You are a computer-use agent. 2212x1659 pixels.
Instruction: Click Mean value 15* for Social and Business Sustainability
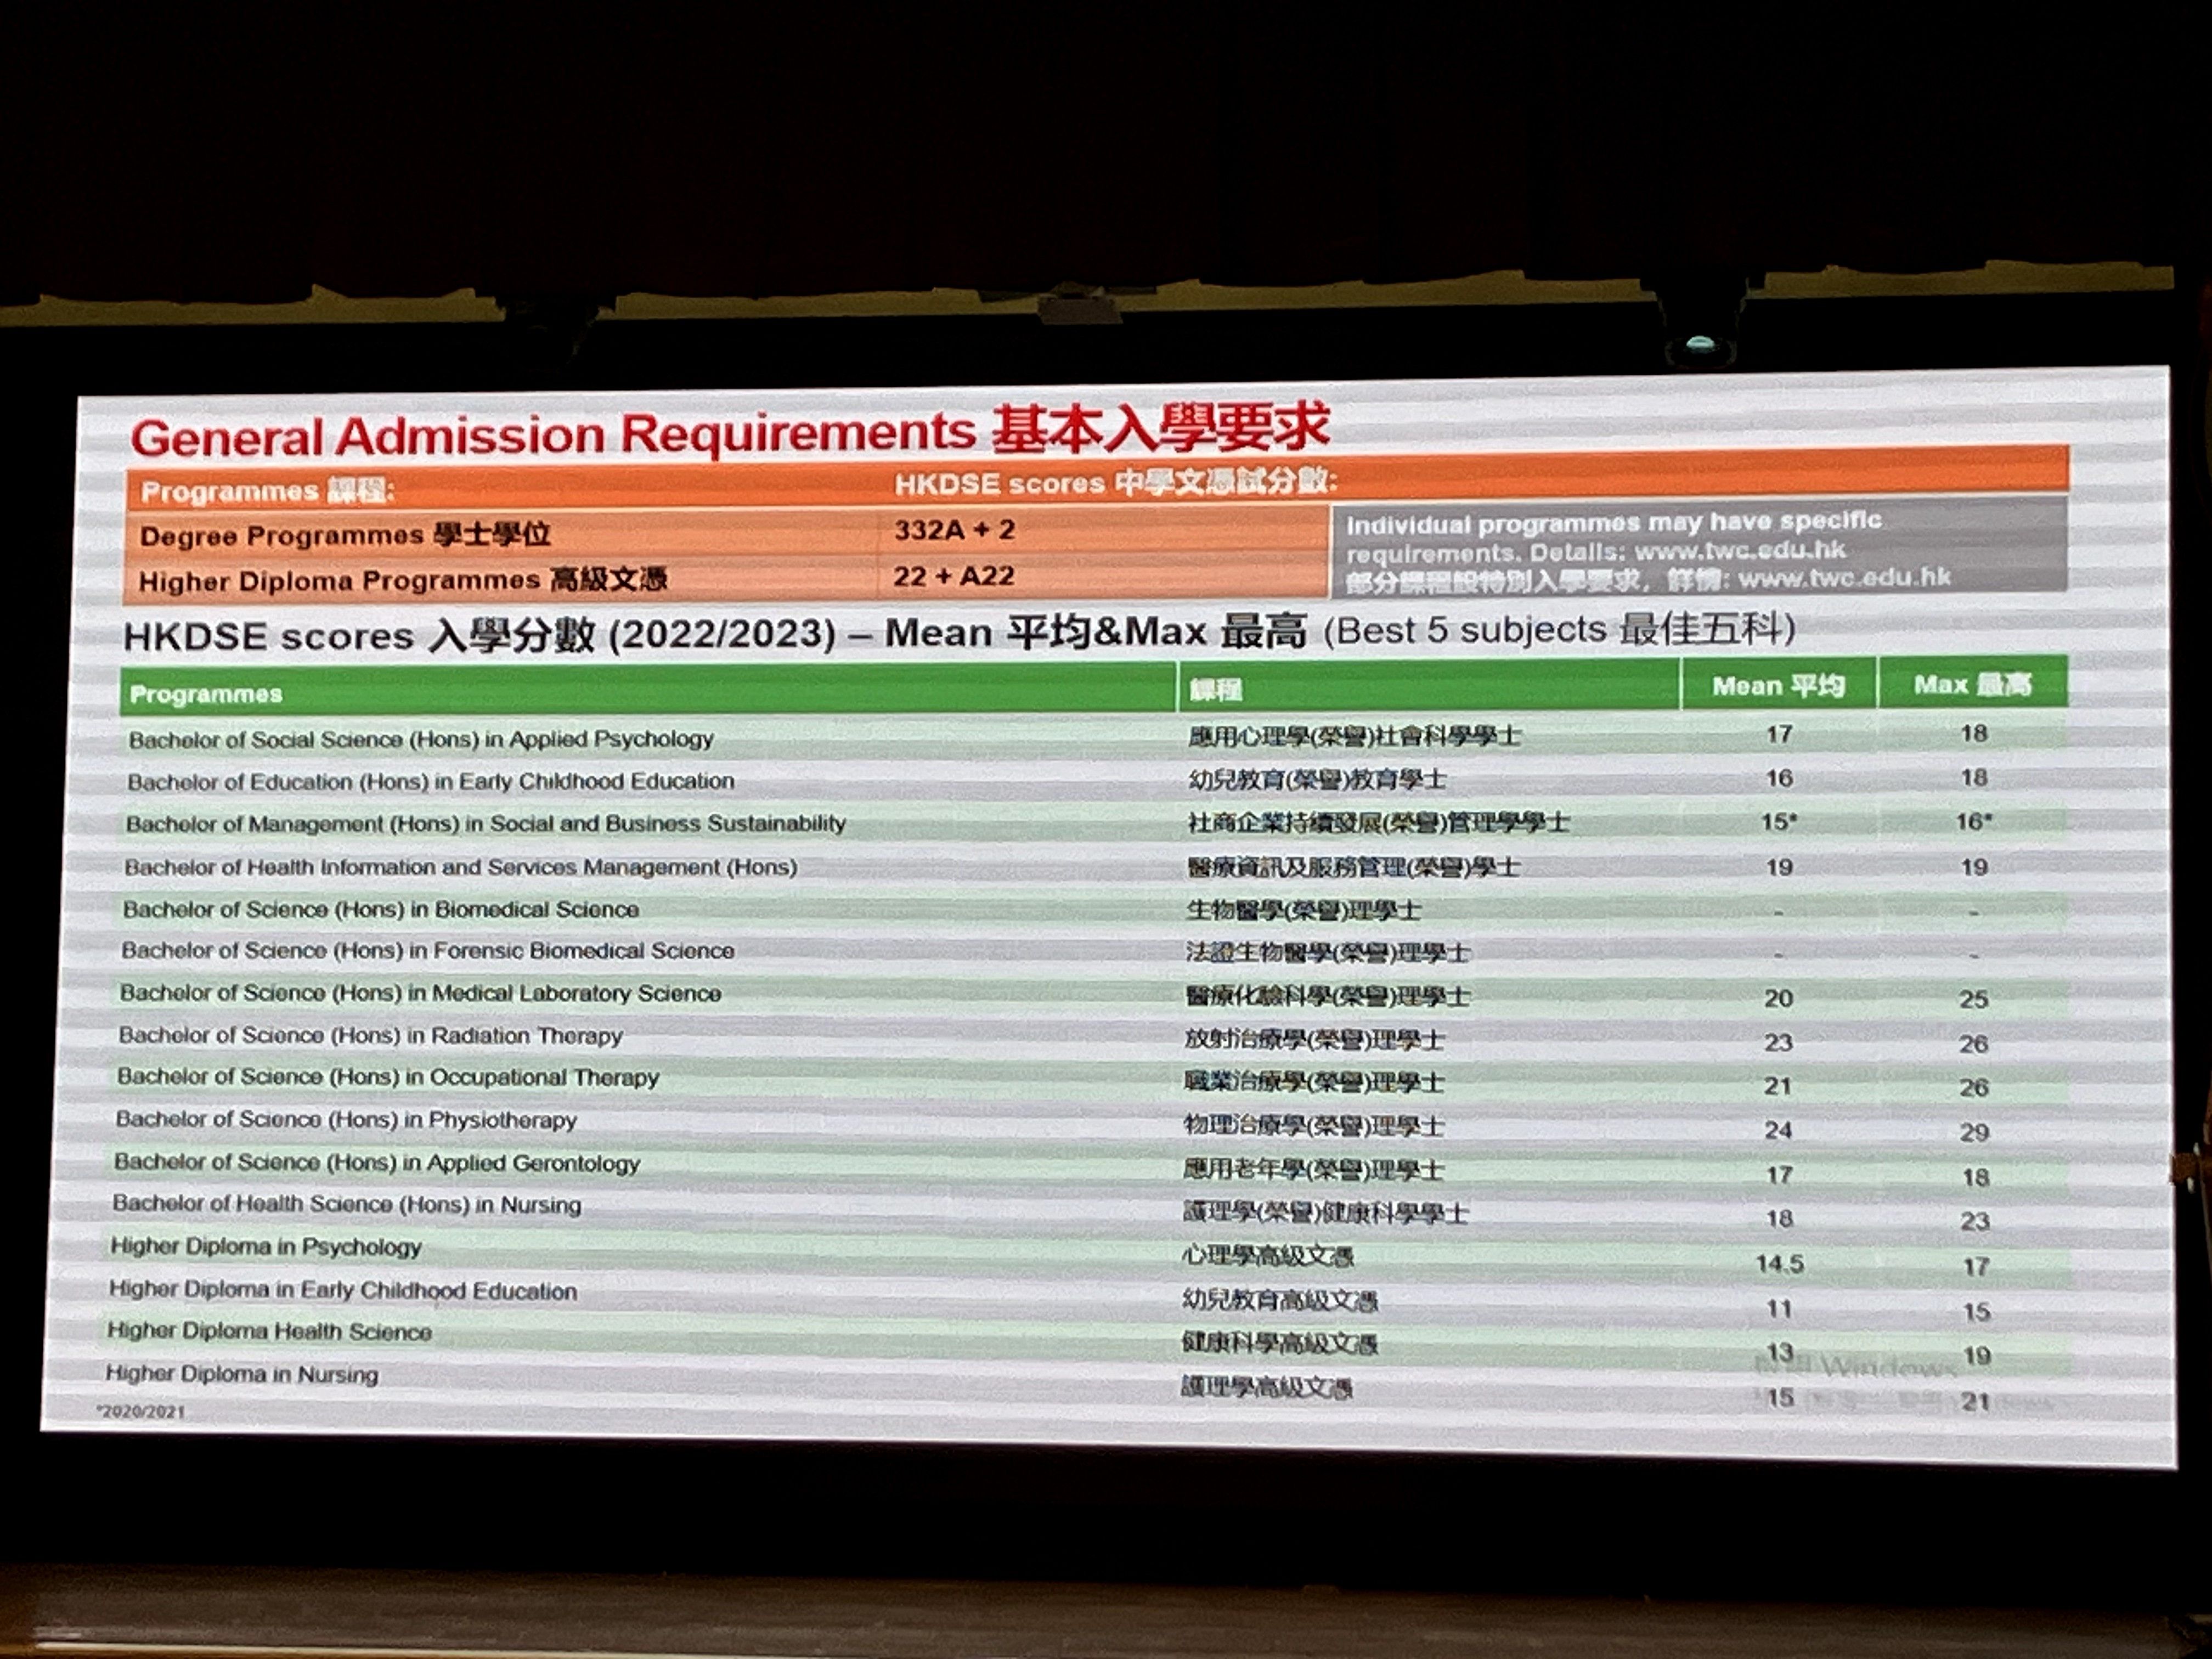pyautogui.click(x=1779, y=822)
